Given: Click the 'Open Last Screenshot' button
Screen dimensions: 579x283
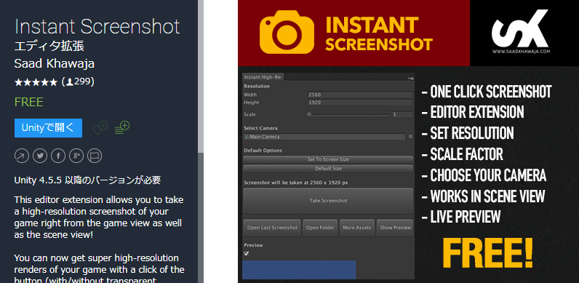Looking at the screenshot, I should click(272, 228).
